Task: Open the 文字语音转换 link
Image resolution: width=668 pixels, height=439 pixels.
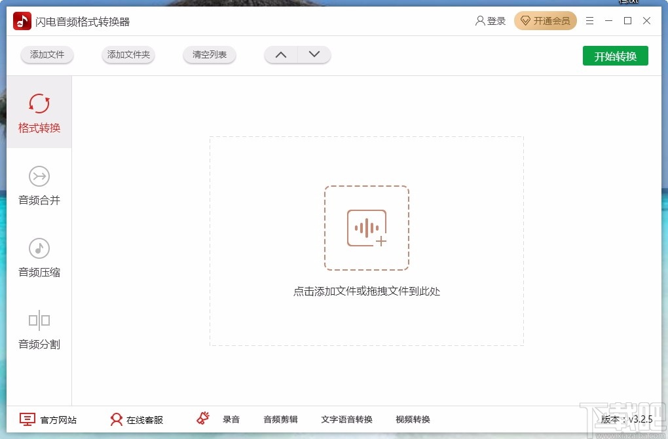Action: click(x=347, y=419)
